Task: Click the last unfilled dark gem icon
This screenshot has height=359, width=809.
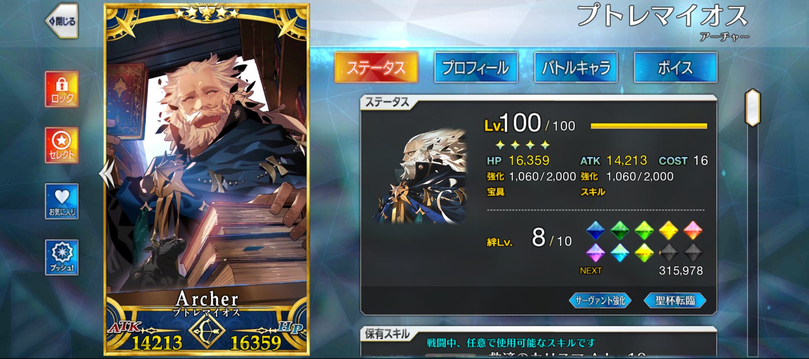Action: 693,253
